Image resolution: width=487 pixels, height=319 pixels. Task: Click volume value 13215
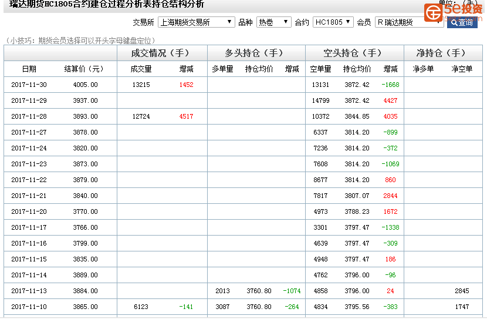click(141, 85)
